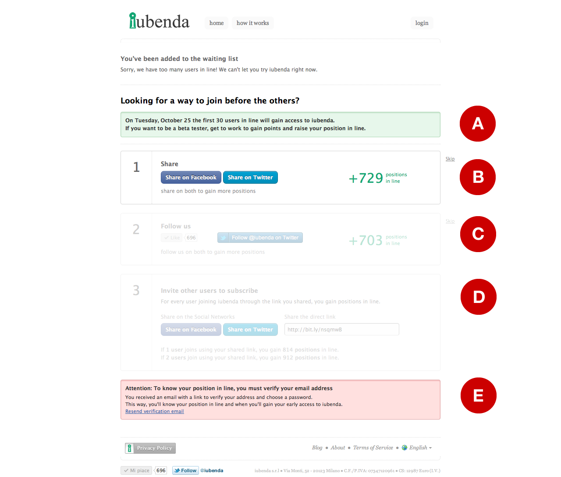Click the iubenda logo
This screenshot has height=477, width=561.
(x=159, y=21)
